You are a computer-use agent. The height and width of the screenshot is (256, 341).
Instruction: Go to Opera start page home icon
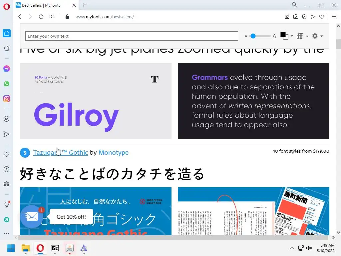tap(7, 33)
